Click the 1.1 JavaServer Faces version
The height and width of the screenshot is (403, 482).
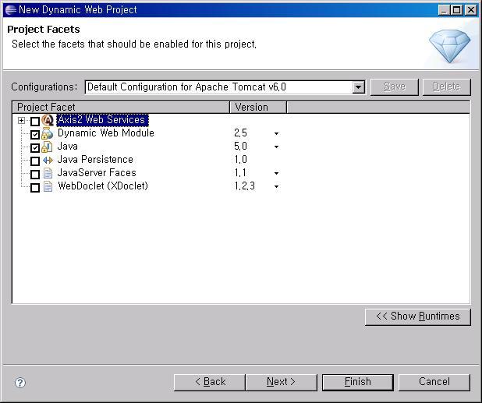pyautogui.click(x=240, y=173)
